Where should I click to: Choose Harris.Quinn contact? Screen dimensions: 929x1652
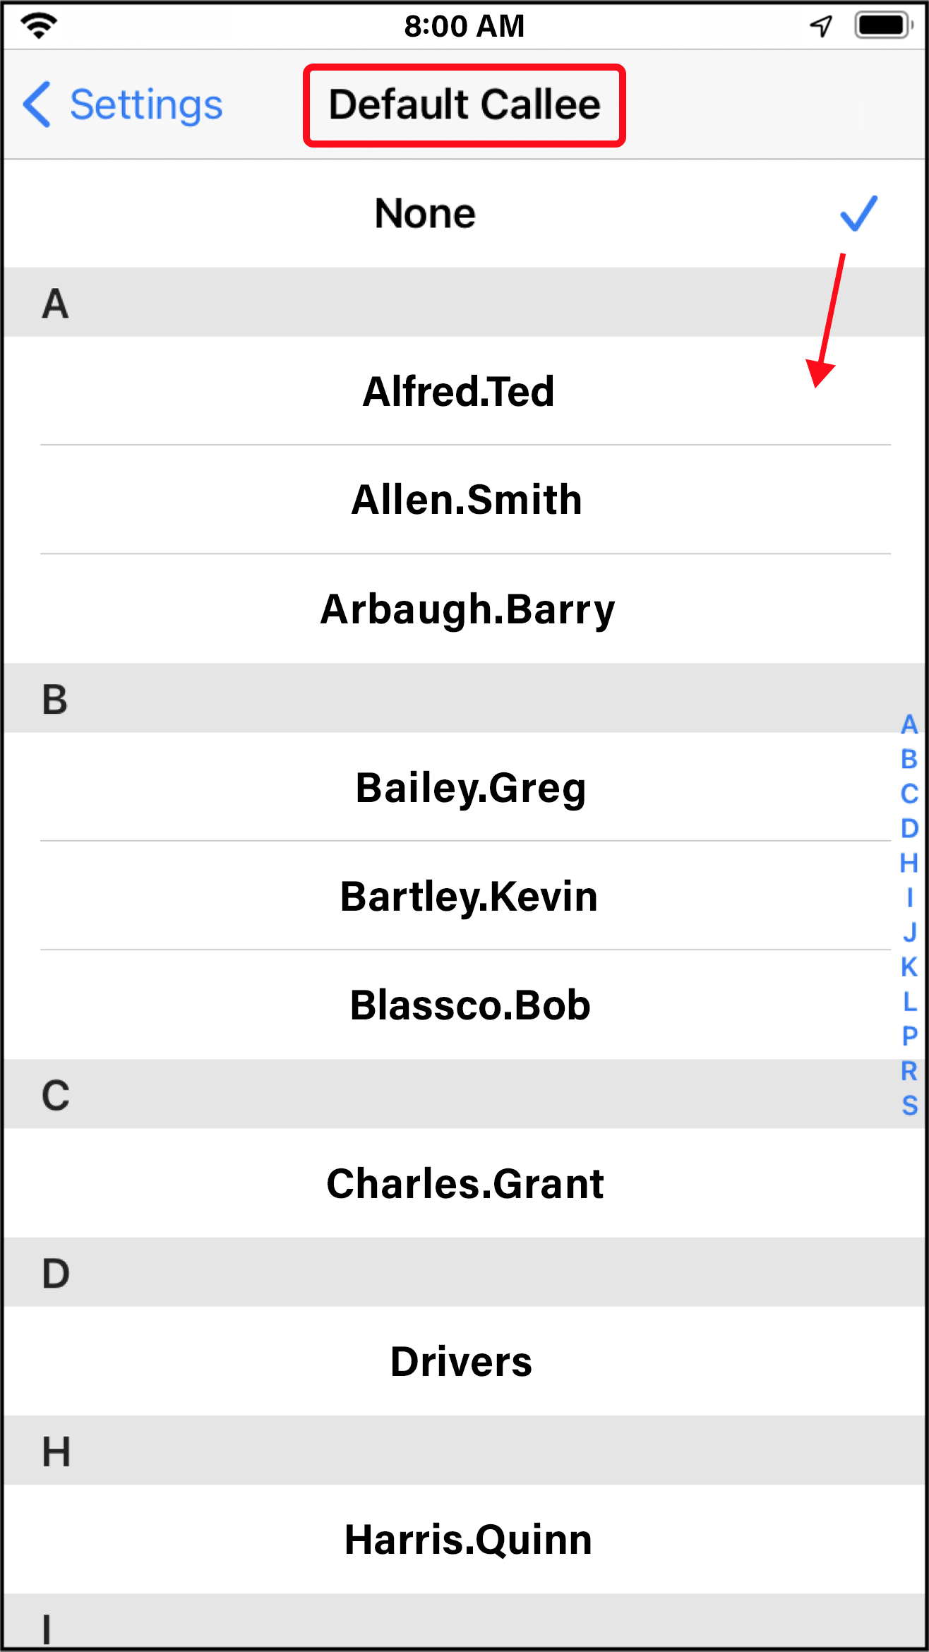pos(468,1539)
